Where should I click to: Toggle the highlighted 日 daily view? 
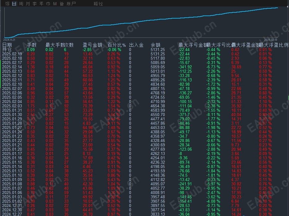click(x=14, y=4)
